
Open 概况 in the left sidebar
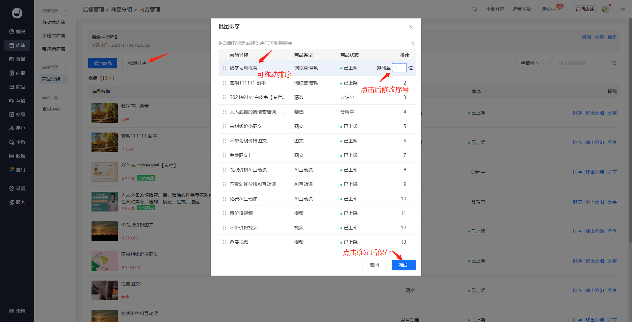click(17, 32)
